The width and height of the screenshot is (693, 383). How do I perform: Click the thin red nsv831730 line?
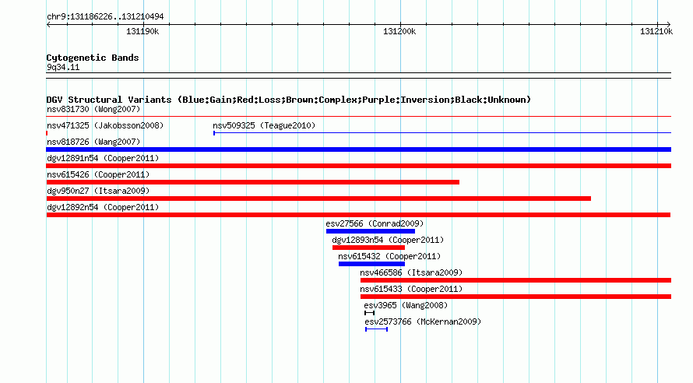point(358,116)
